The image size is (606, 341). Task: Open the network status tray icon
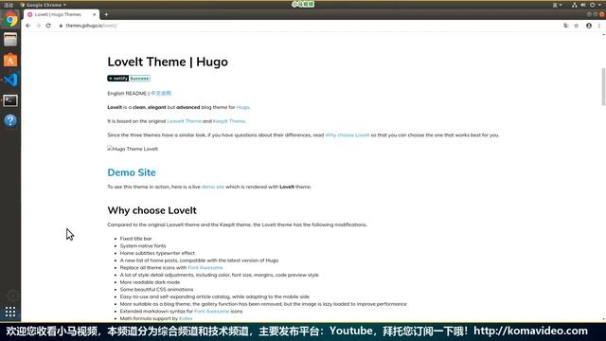pos(575,5)
